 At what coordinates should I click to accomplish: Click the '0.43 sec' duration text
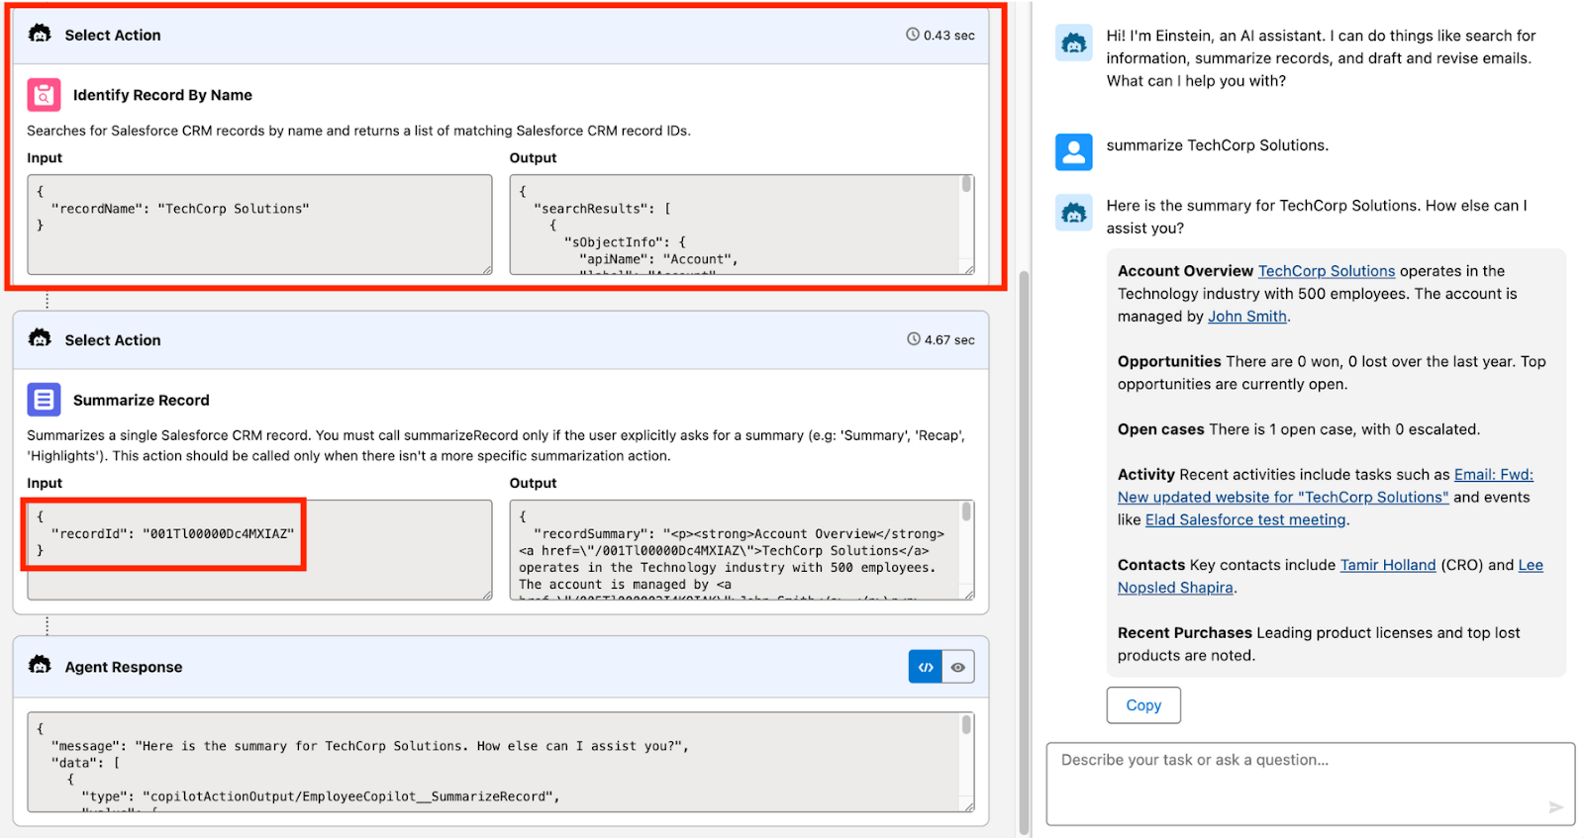949,35
